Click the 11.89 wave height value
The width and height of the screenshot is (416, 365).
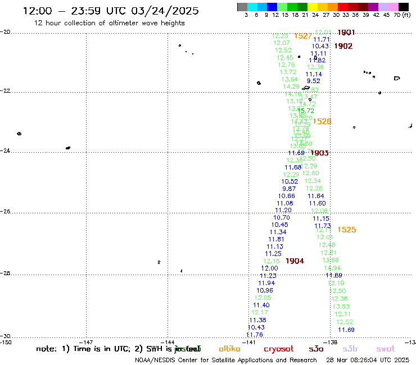click(x=334, y=275)
